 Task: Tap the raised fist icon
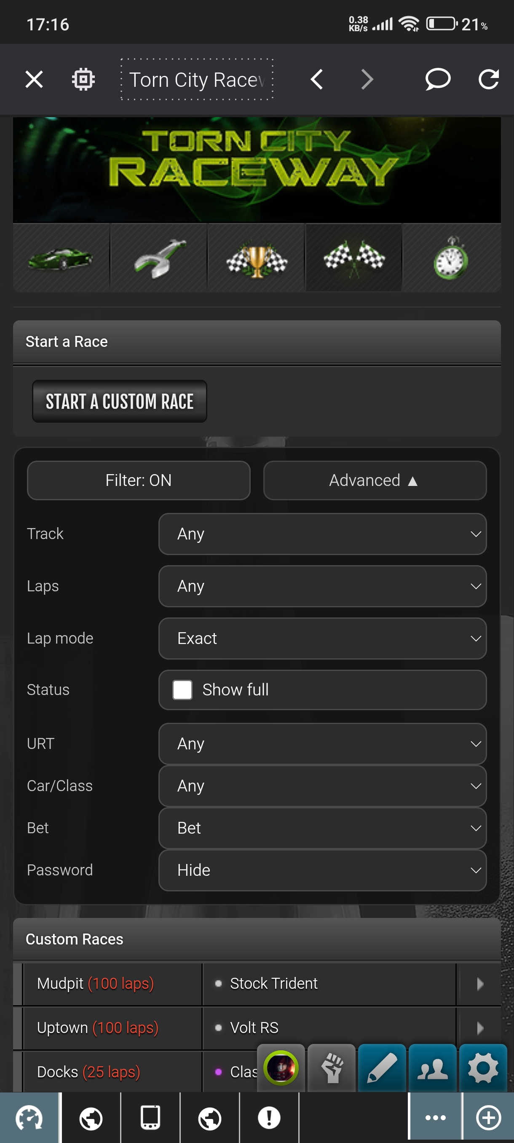[331, 1068]
